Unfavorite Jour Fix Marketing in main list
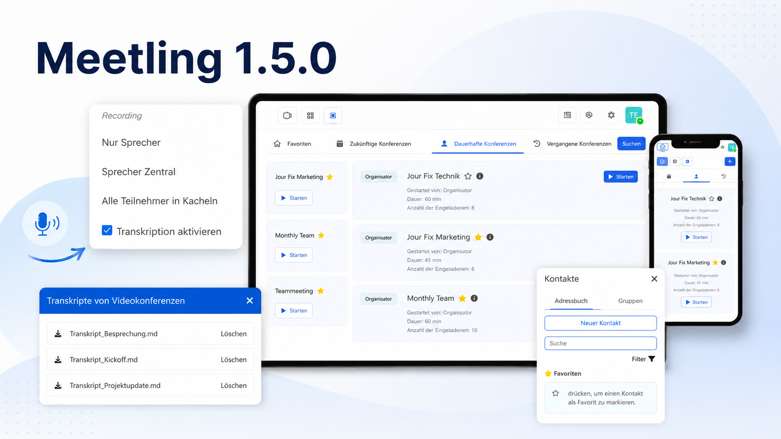Image resolution: width=781 pixels, height=439 pixels. (478, 237)
